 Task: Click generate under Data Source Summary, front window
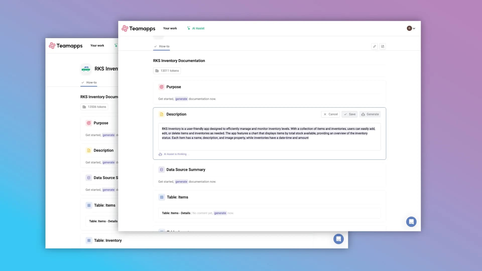[x=181, y=182]
